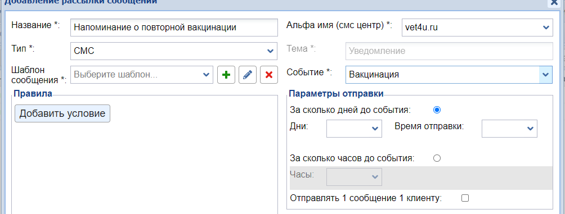
Task: Expand the Выберите шаблон template dropdown
Action: (142, 75)
